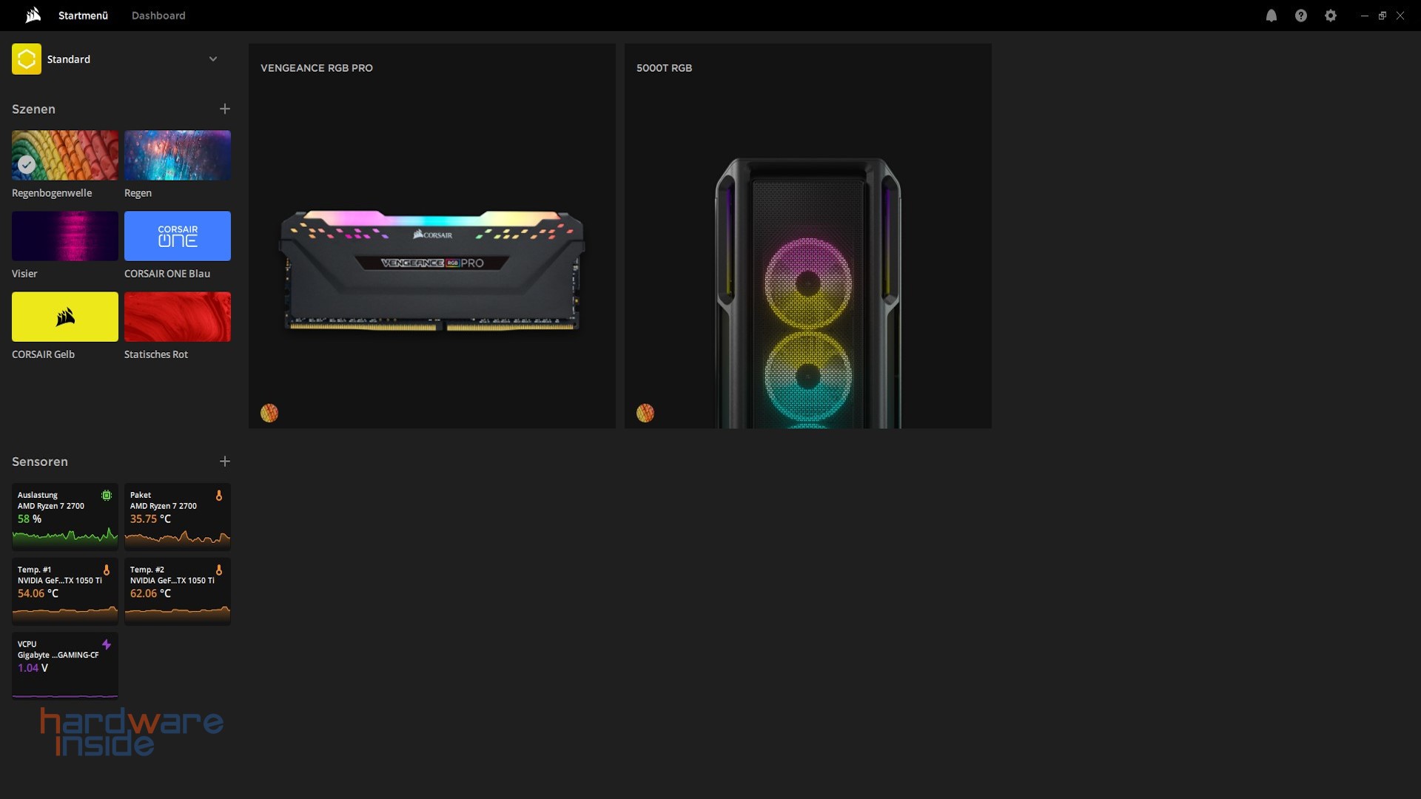Switch to the Dashboard tab
This screenshot has width=1421, height=799.
pos(158,16)
